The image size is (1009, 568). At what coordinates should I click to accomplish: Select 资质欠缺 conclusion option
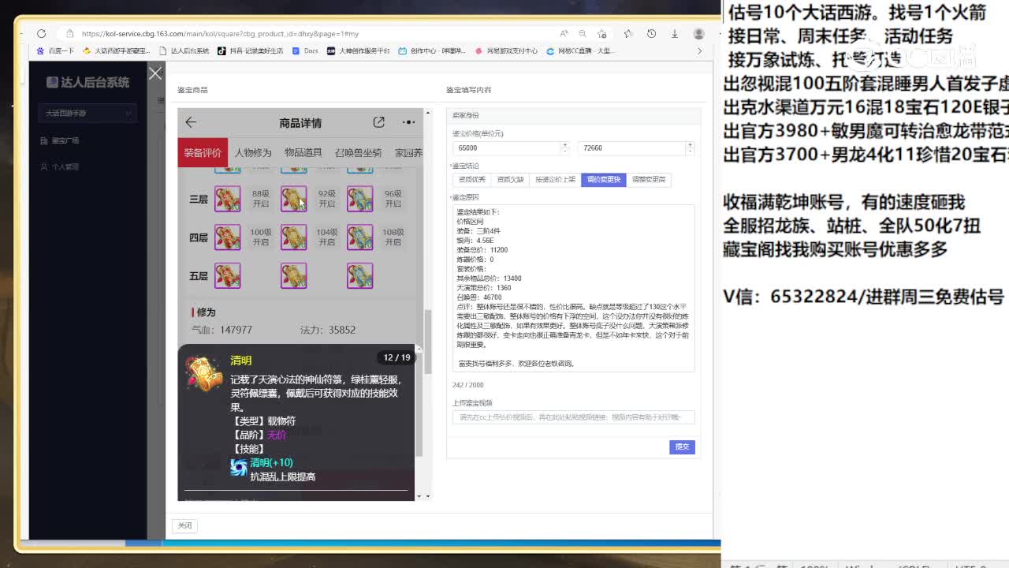[510, 180]
